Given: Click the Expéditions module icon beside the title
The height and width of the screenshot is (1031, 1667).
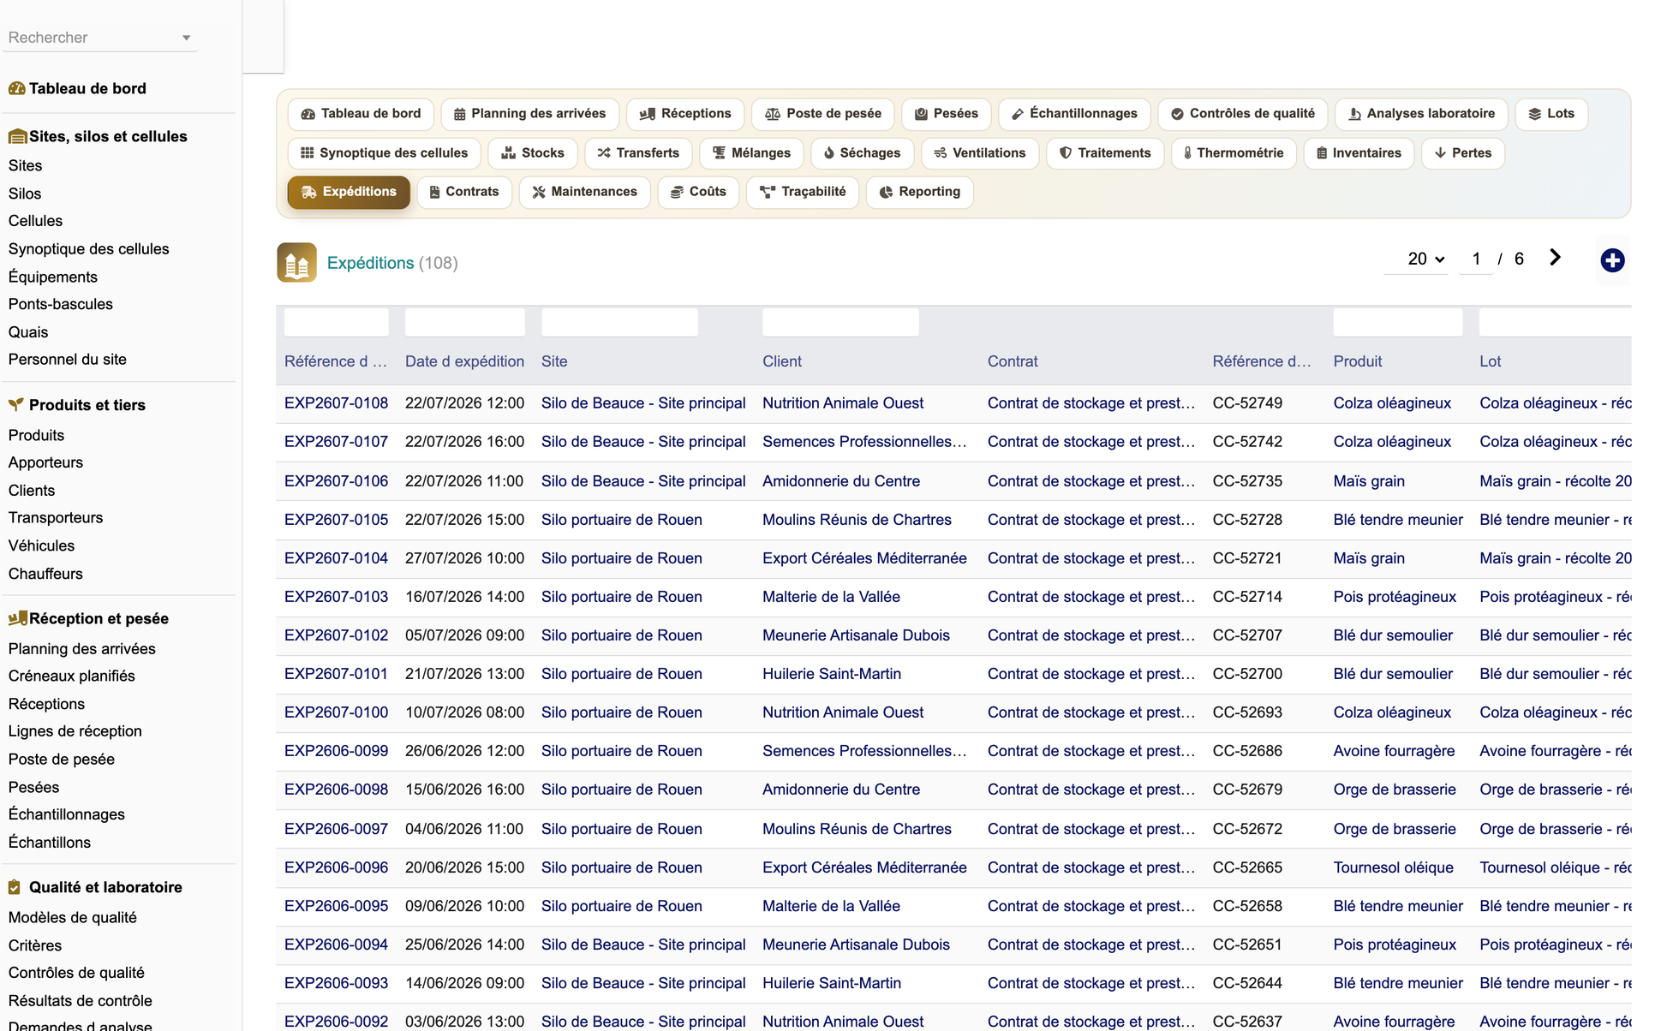Looking at the screenshot, I should (296, 263).
